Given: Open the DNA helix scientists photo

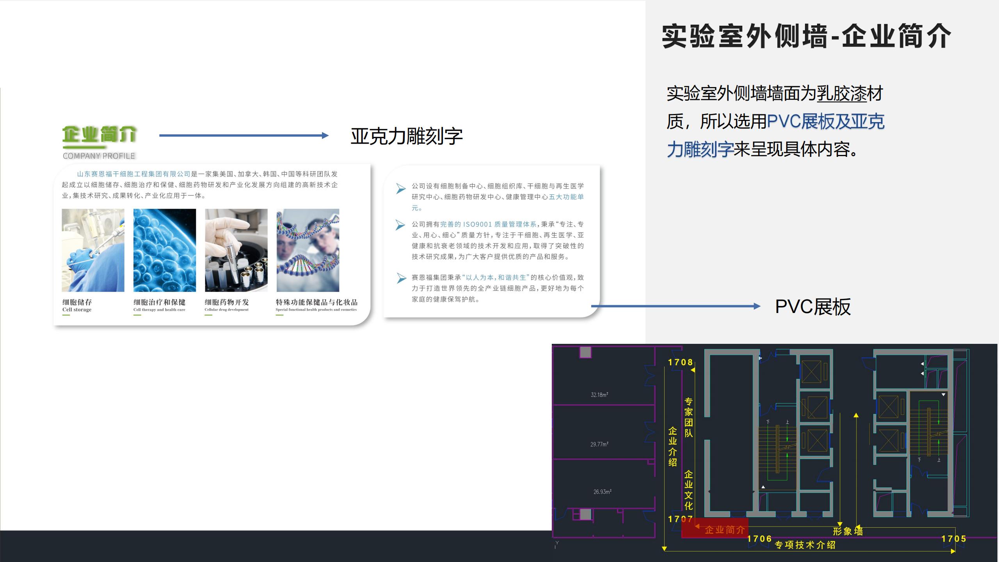Looking at the screenshot, I should point(308,250).
